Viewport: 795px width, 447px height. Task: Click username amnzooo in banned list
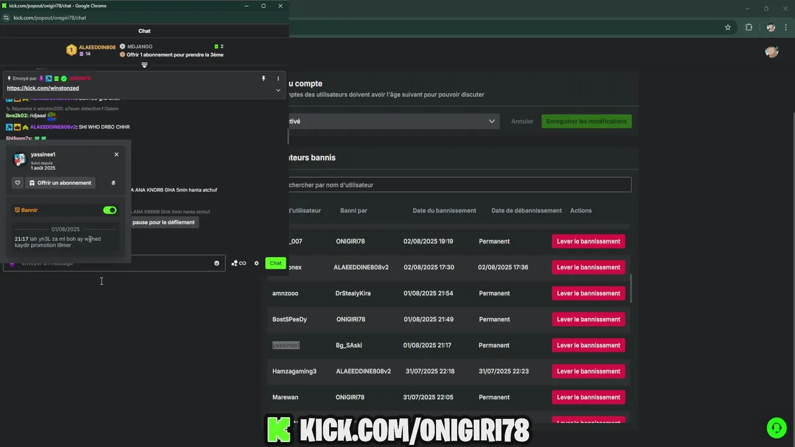coord(285,294)
